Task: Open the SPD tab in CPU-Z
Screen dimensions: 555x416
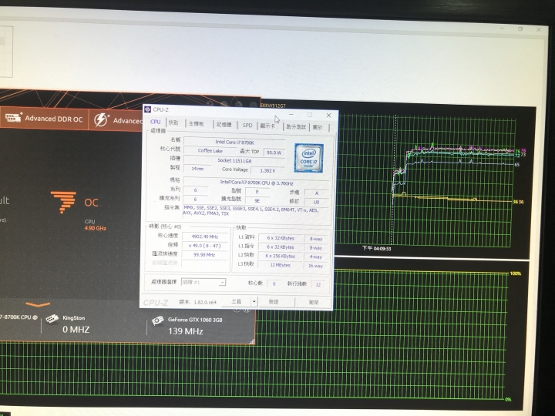Action: point(247,126)
